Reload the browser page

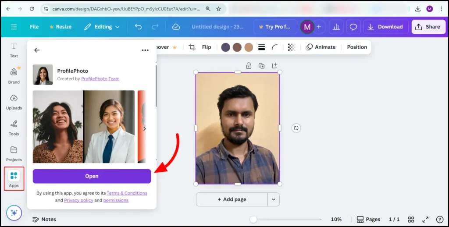tap(32, 9)
